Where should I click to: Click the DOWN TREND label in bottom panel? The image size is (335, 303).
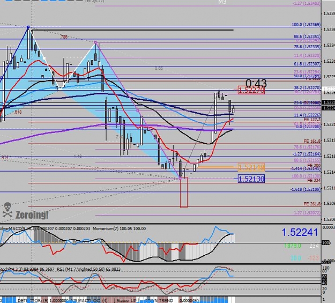(159, 300)
